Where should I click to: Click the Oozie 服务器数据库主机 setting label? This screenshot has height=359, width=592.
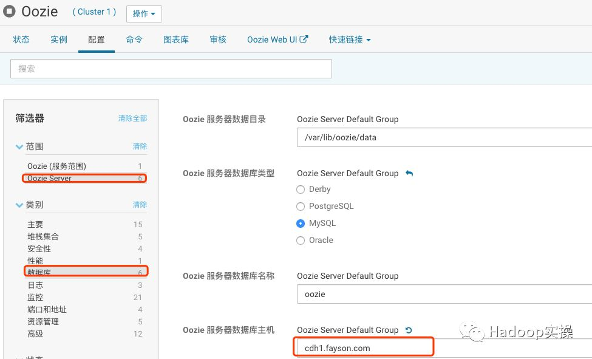[x=228, y=330]
